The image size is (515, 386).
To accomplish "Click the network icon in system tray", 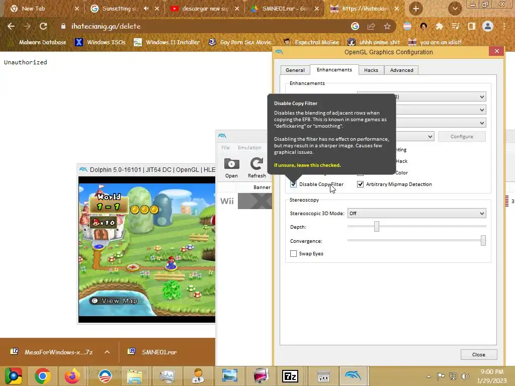I will pyautogui.click(x=453, y=376).
